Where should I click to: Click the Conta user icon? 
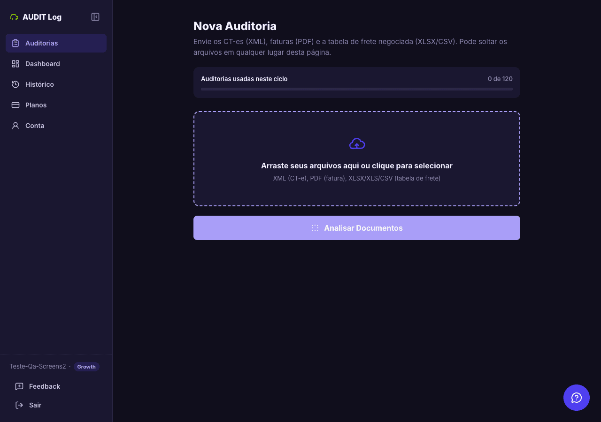coord(15,126)
